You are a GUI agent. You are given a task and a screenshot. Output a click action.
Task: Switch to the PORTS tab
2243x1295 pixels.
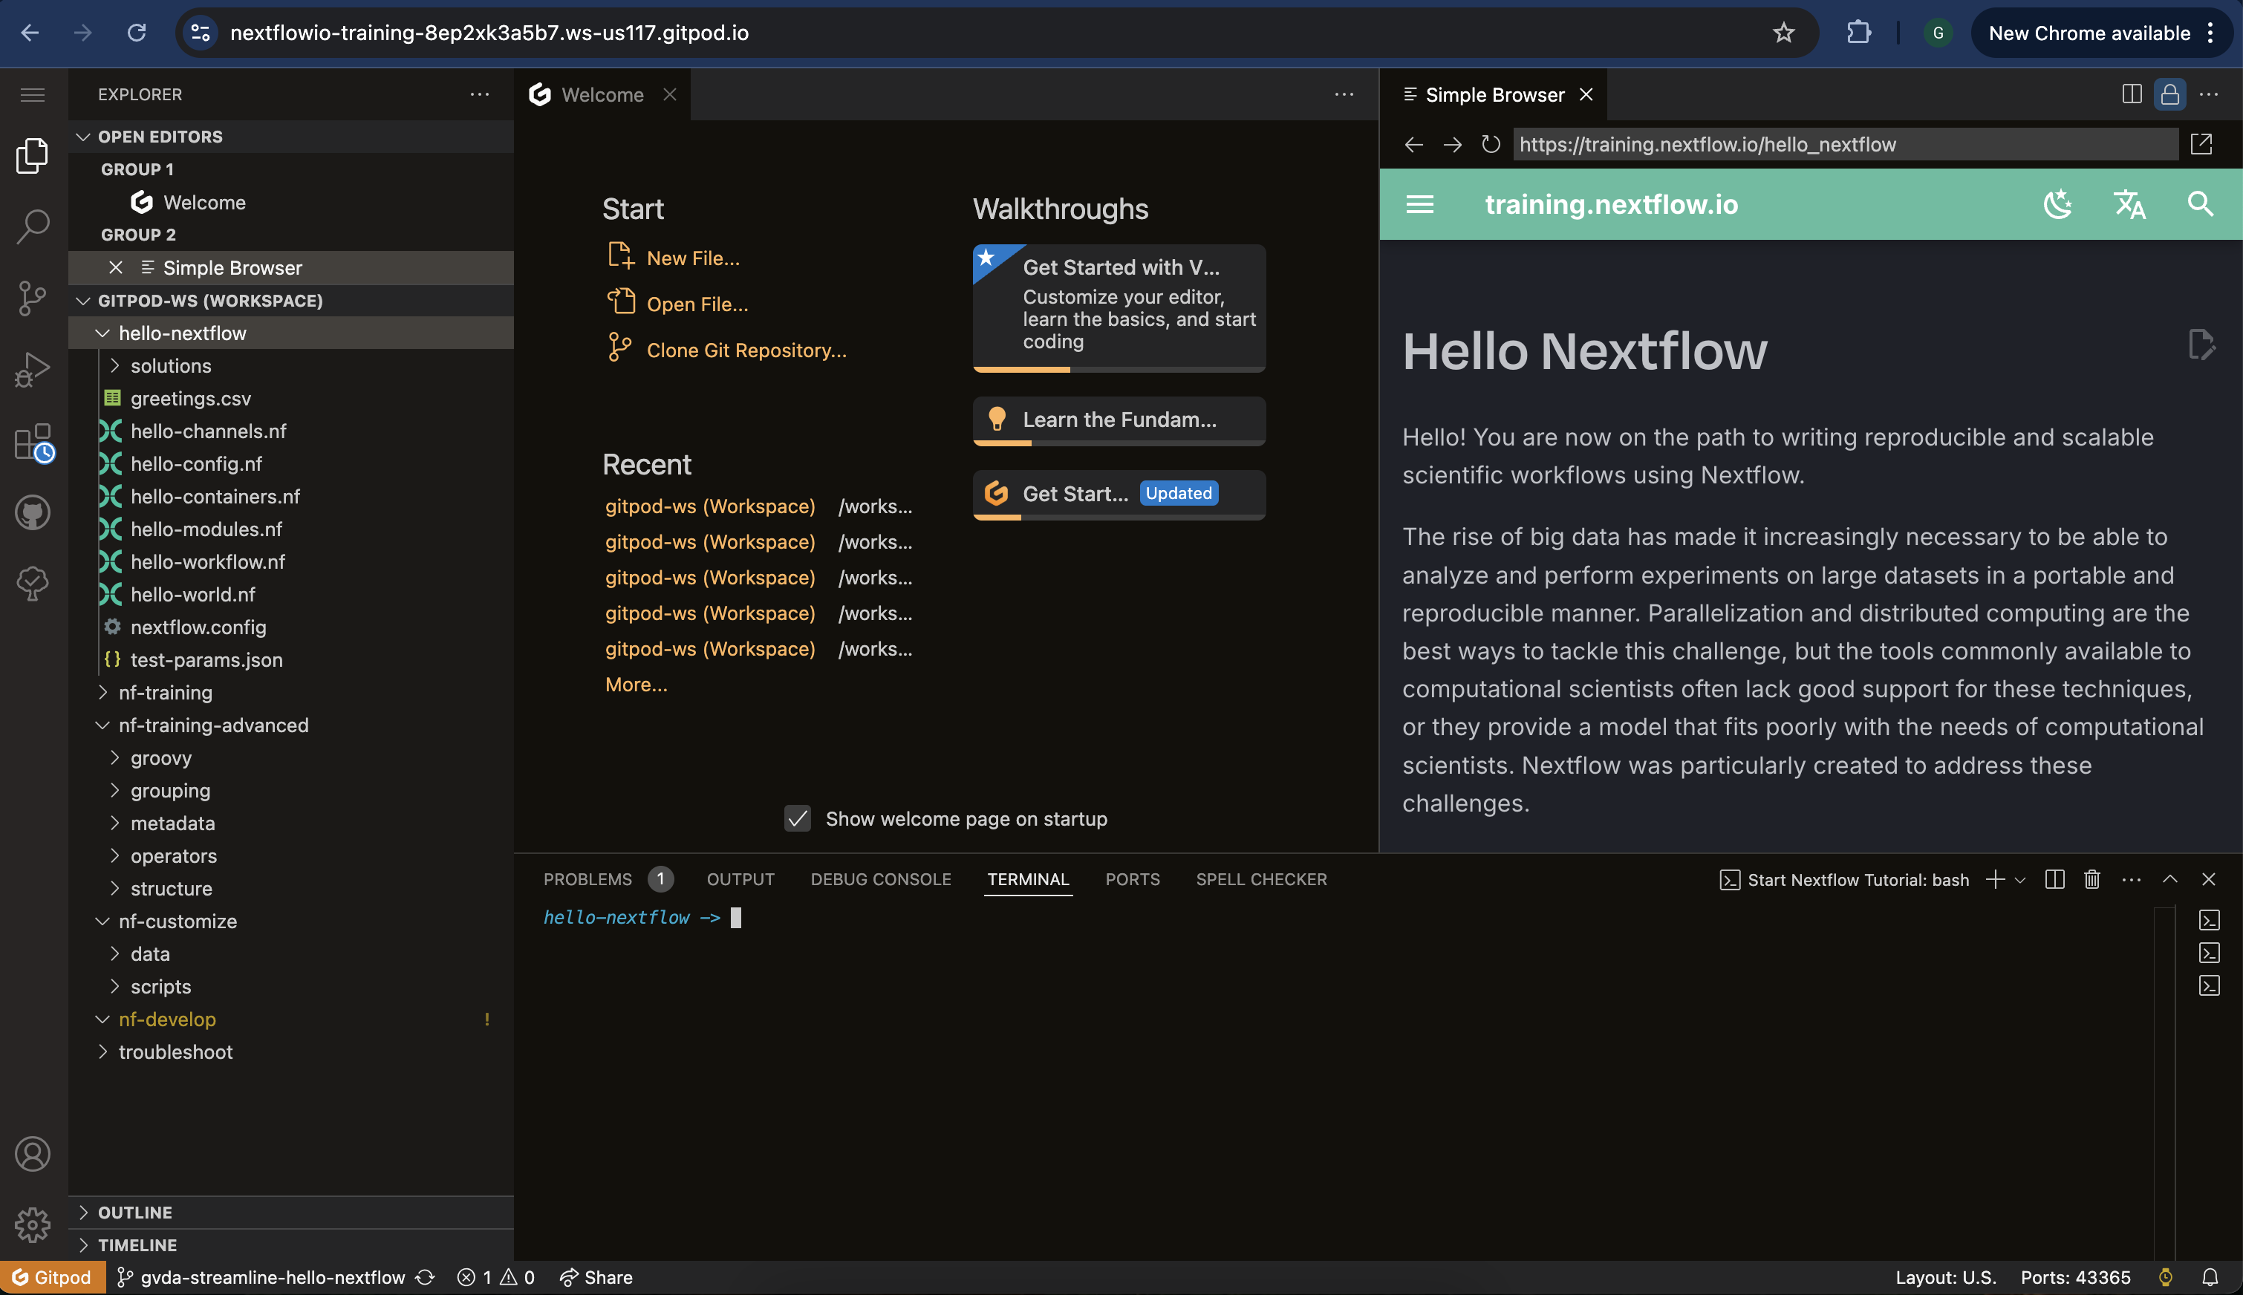pos(1132,880)
